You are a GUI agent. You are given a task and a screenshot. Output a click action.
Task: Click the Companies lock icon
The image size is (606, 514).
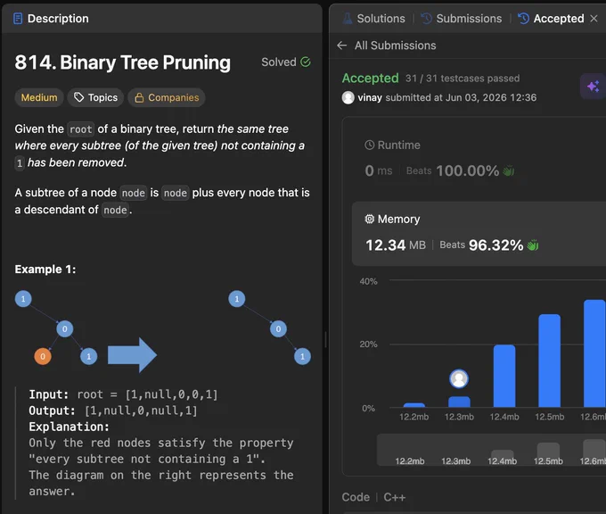139,97
